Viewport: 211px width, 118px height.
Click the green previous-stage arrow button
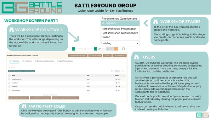tap(74, 49)
